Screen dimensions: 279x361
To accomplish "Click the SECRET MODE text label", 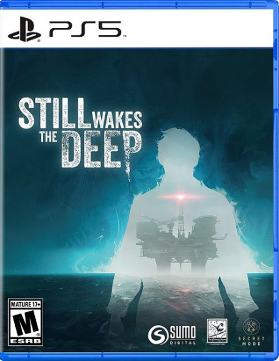I will (x=251, y=341).
